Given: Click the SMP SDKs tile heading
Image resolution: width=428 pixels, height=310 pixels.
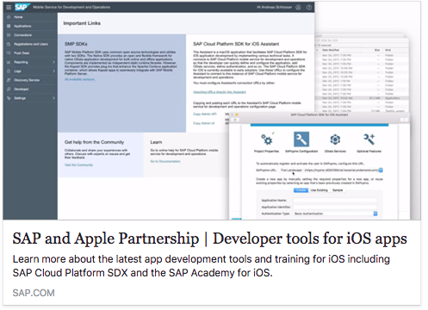Looking at the screenshot, I should 76,44.
